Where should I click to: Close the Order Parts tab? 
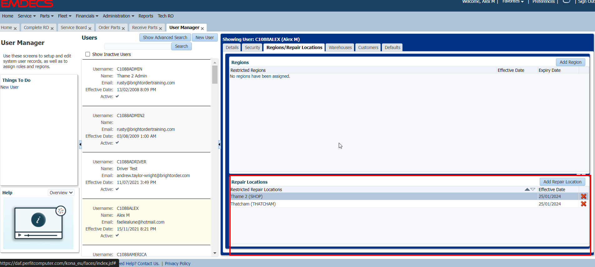point(123,28)
